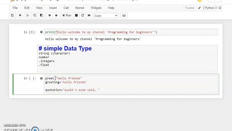Screen dimensions: 232x131
Task: Run cell In [5] via its run icon
Action: point(41,32)
